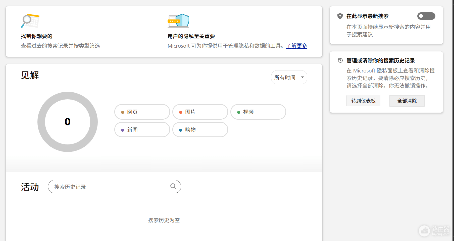Click the 转到仪表板 button
The width and height of the screenshot is (454, 241).
click(363, 101)
